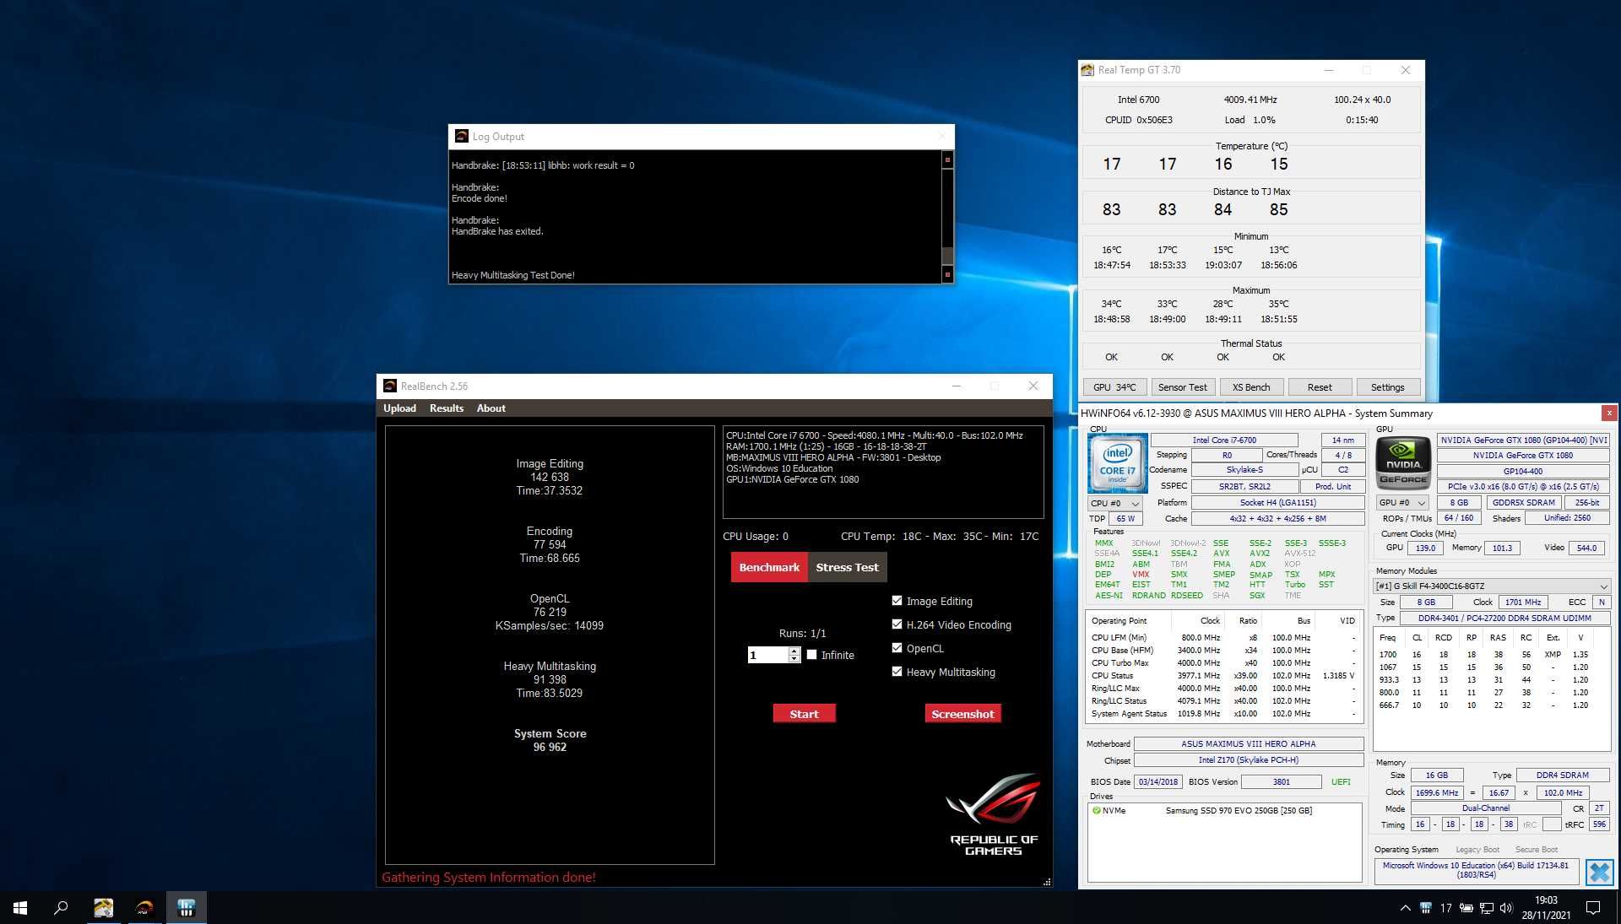Increase the runs count stepper
This screenshot has height=924, width=1621.
(794, 651)
